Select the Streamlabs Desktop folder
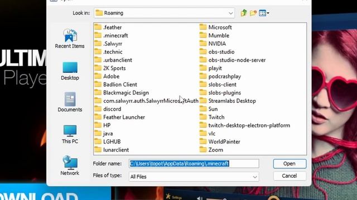Viewport: 357px width, 200px height. (228, 101)
